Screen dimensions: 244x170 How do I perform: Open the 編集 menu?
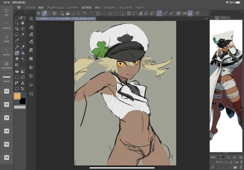[x=41, y=8]
